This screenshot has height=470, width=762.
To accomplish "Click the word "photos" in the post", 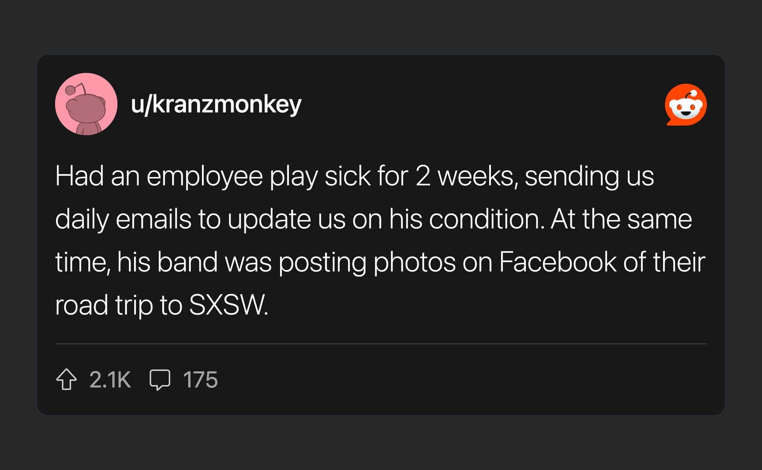I will coord(414,262).
